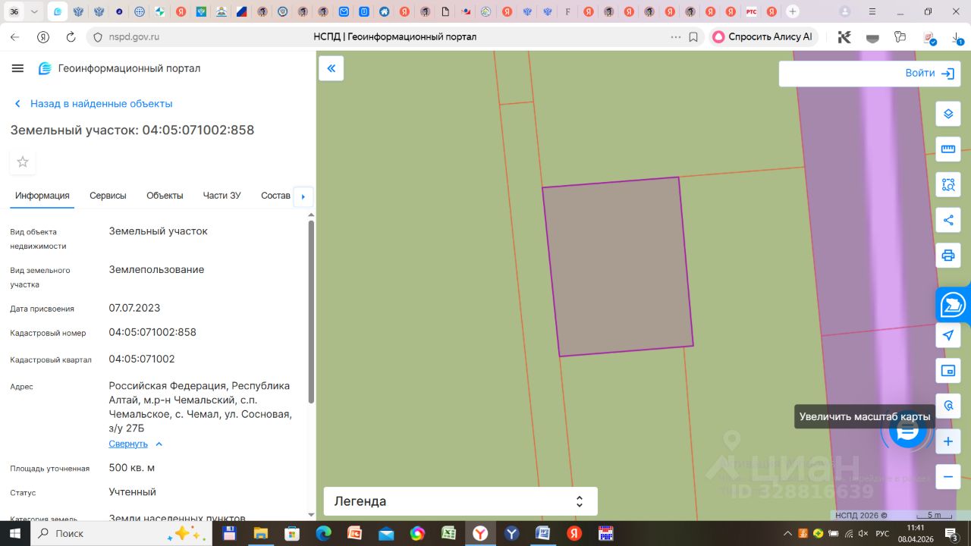971x546 pixels.
Task: Switch to the Состав tab
Action: [x=275, y=195]
